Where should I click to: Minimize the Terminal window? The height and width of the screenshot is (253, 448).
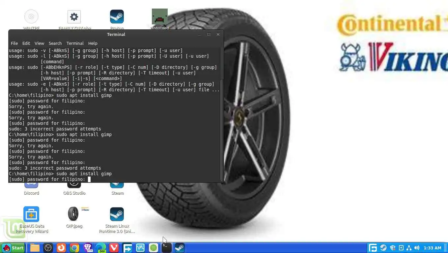[200, 34]
